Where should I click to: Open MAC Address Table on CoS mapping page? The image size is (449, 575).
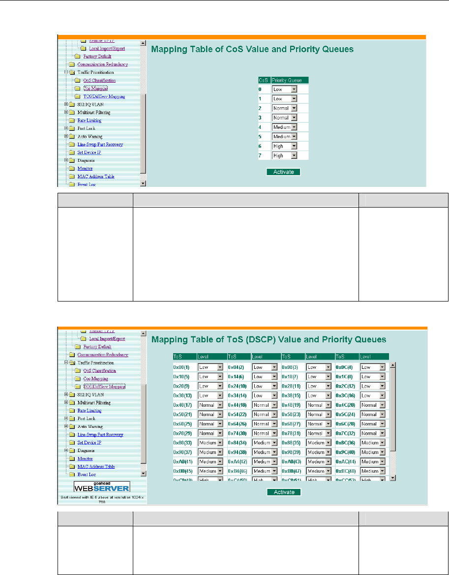96,177
